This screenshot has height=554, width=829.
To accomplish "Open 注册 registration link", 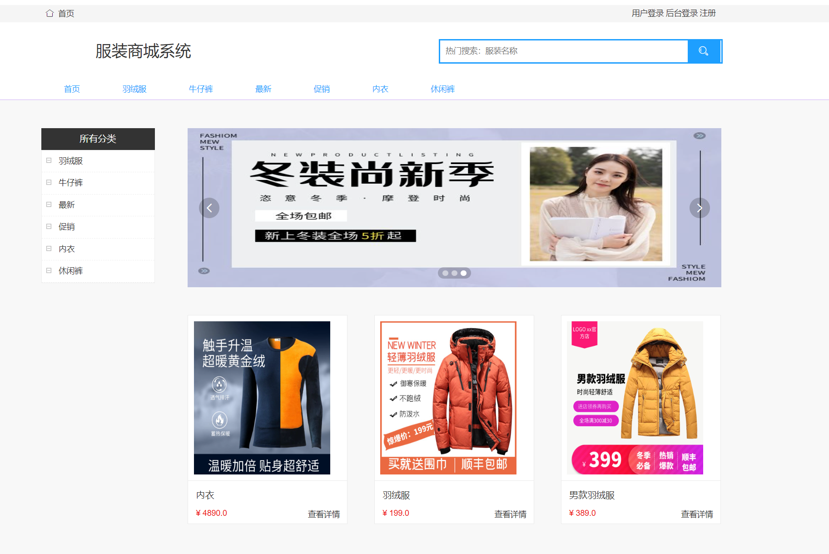I will point(708,13).
